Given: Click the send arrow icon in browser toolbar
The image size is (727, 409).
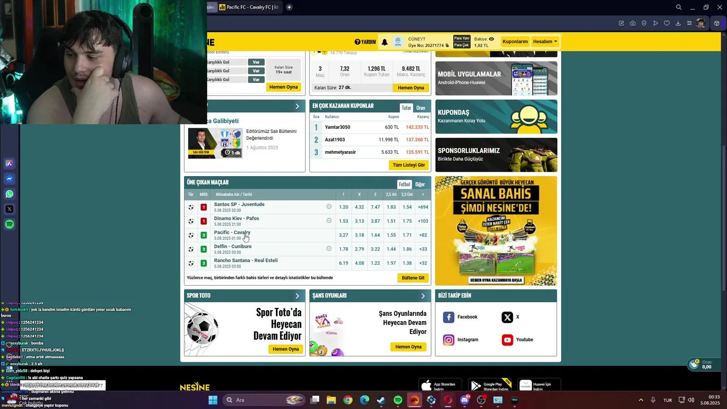Looking at the screenshot, I should [x=655, y=23].
